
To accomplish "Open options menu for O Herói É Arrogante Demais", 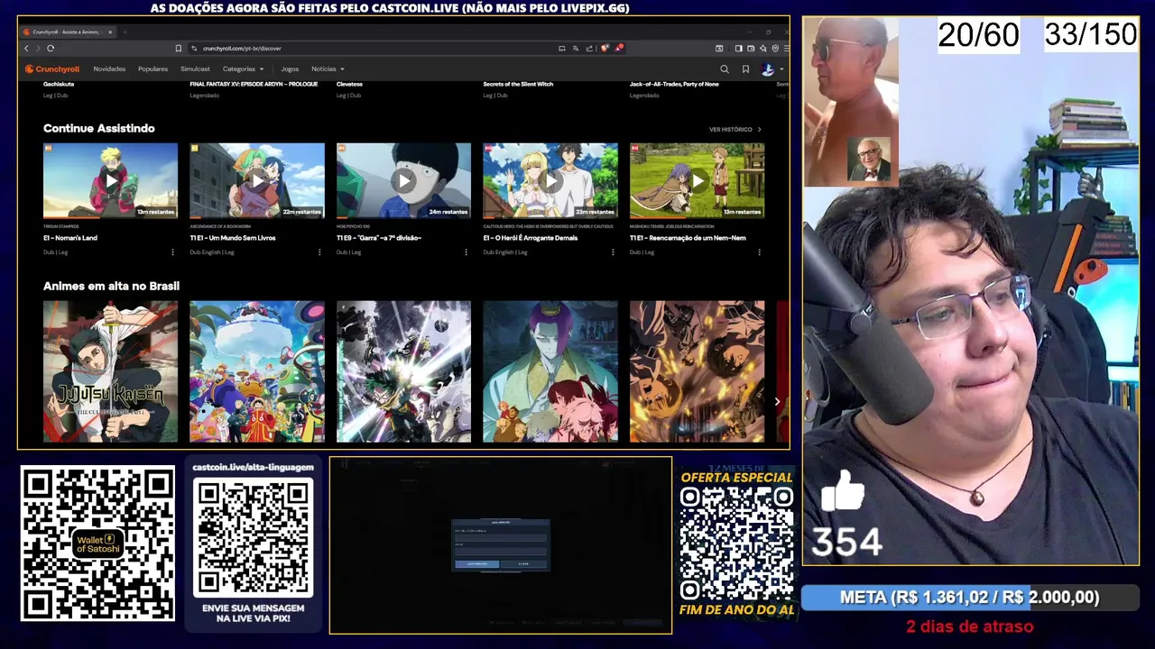I will [613, 252].
